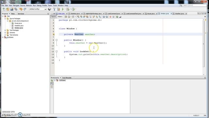Click the Open Project toolbar icon
Viewport: 209px width, 118px height.
[x=12, y=9]
